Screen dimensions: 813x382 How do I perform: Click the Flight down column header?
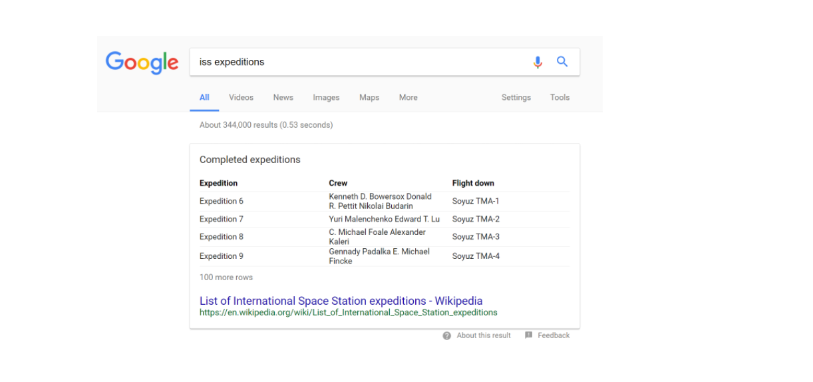(473, 183)
